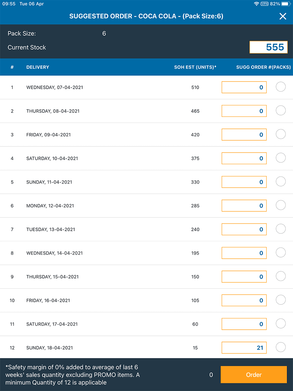
Task: Tap the "THURSDAY, 08-04-2021" delivery text
Action: (x=53, y=111)
